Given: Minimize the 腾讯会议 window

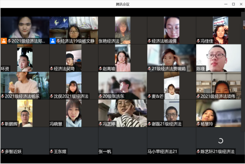Looking at the screenshot, I should [226, 4].
